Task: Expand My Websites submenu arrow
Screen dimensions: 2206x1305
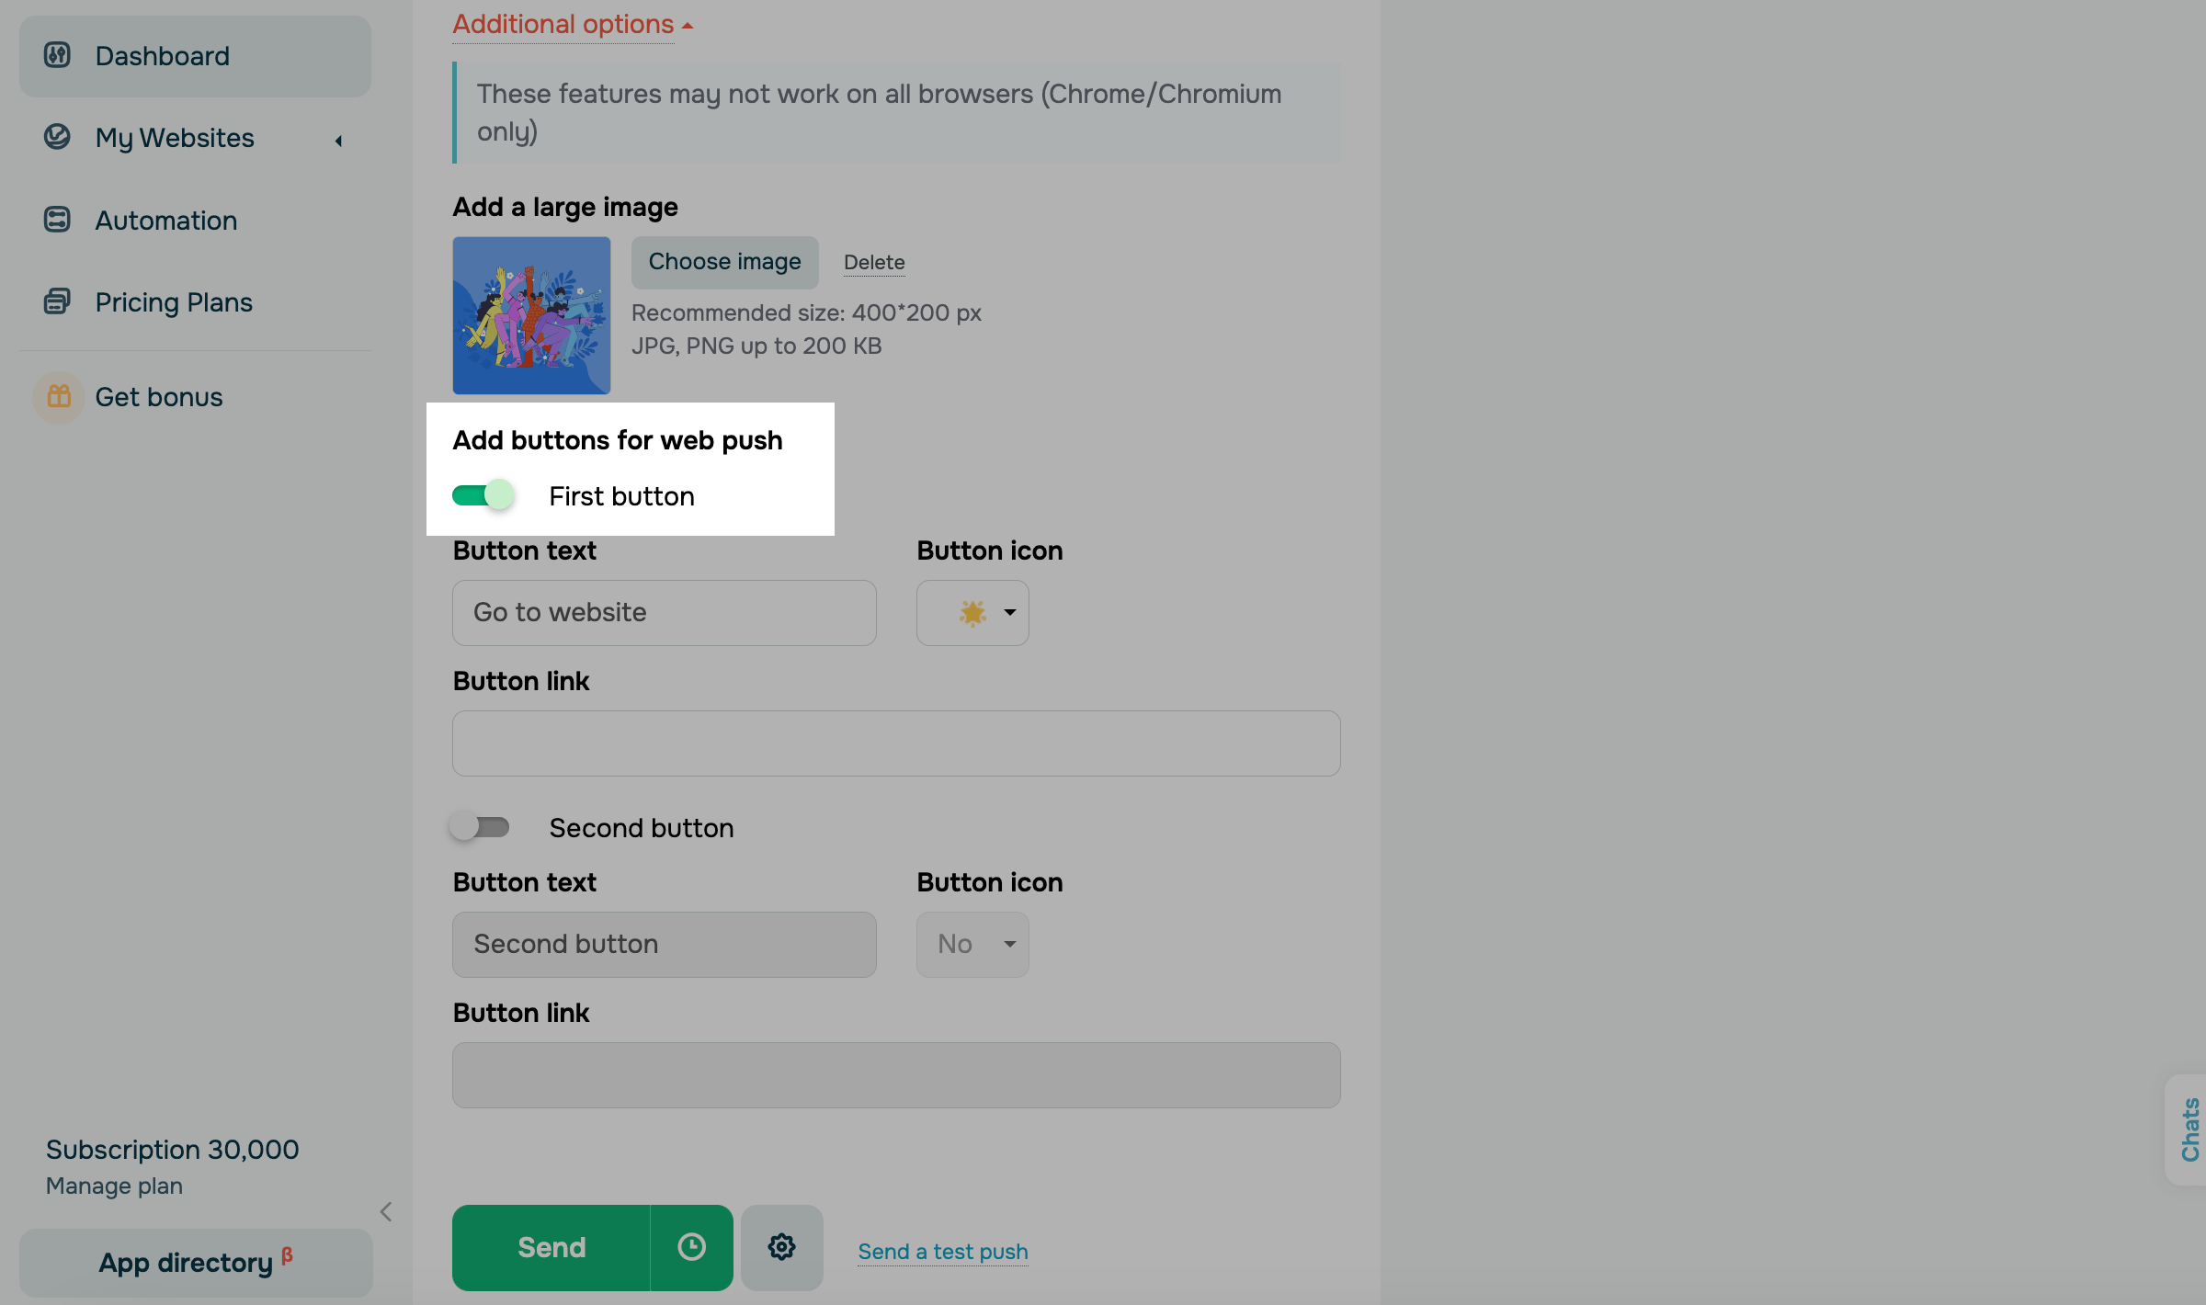Action: point(338,141)
